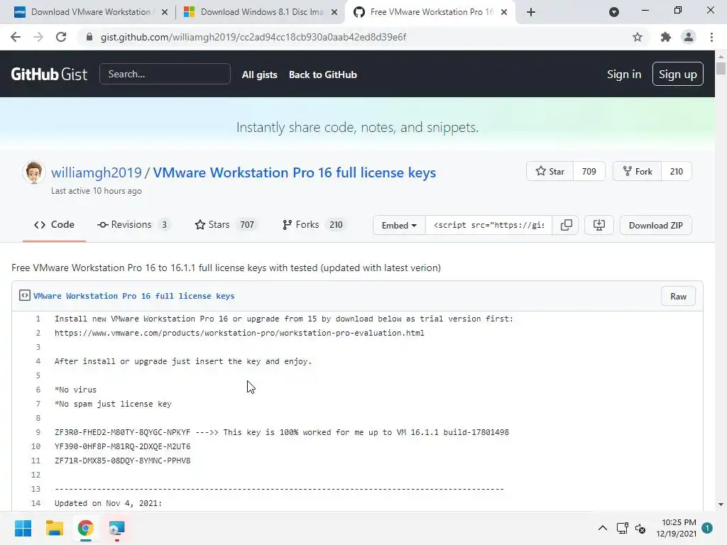The image size is (727, 545).
Task: Click the GitHub Gist logo
Action: 49,74
